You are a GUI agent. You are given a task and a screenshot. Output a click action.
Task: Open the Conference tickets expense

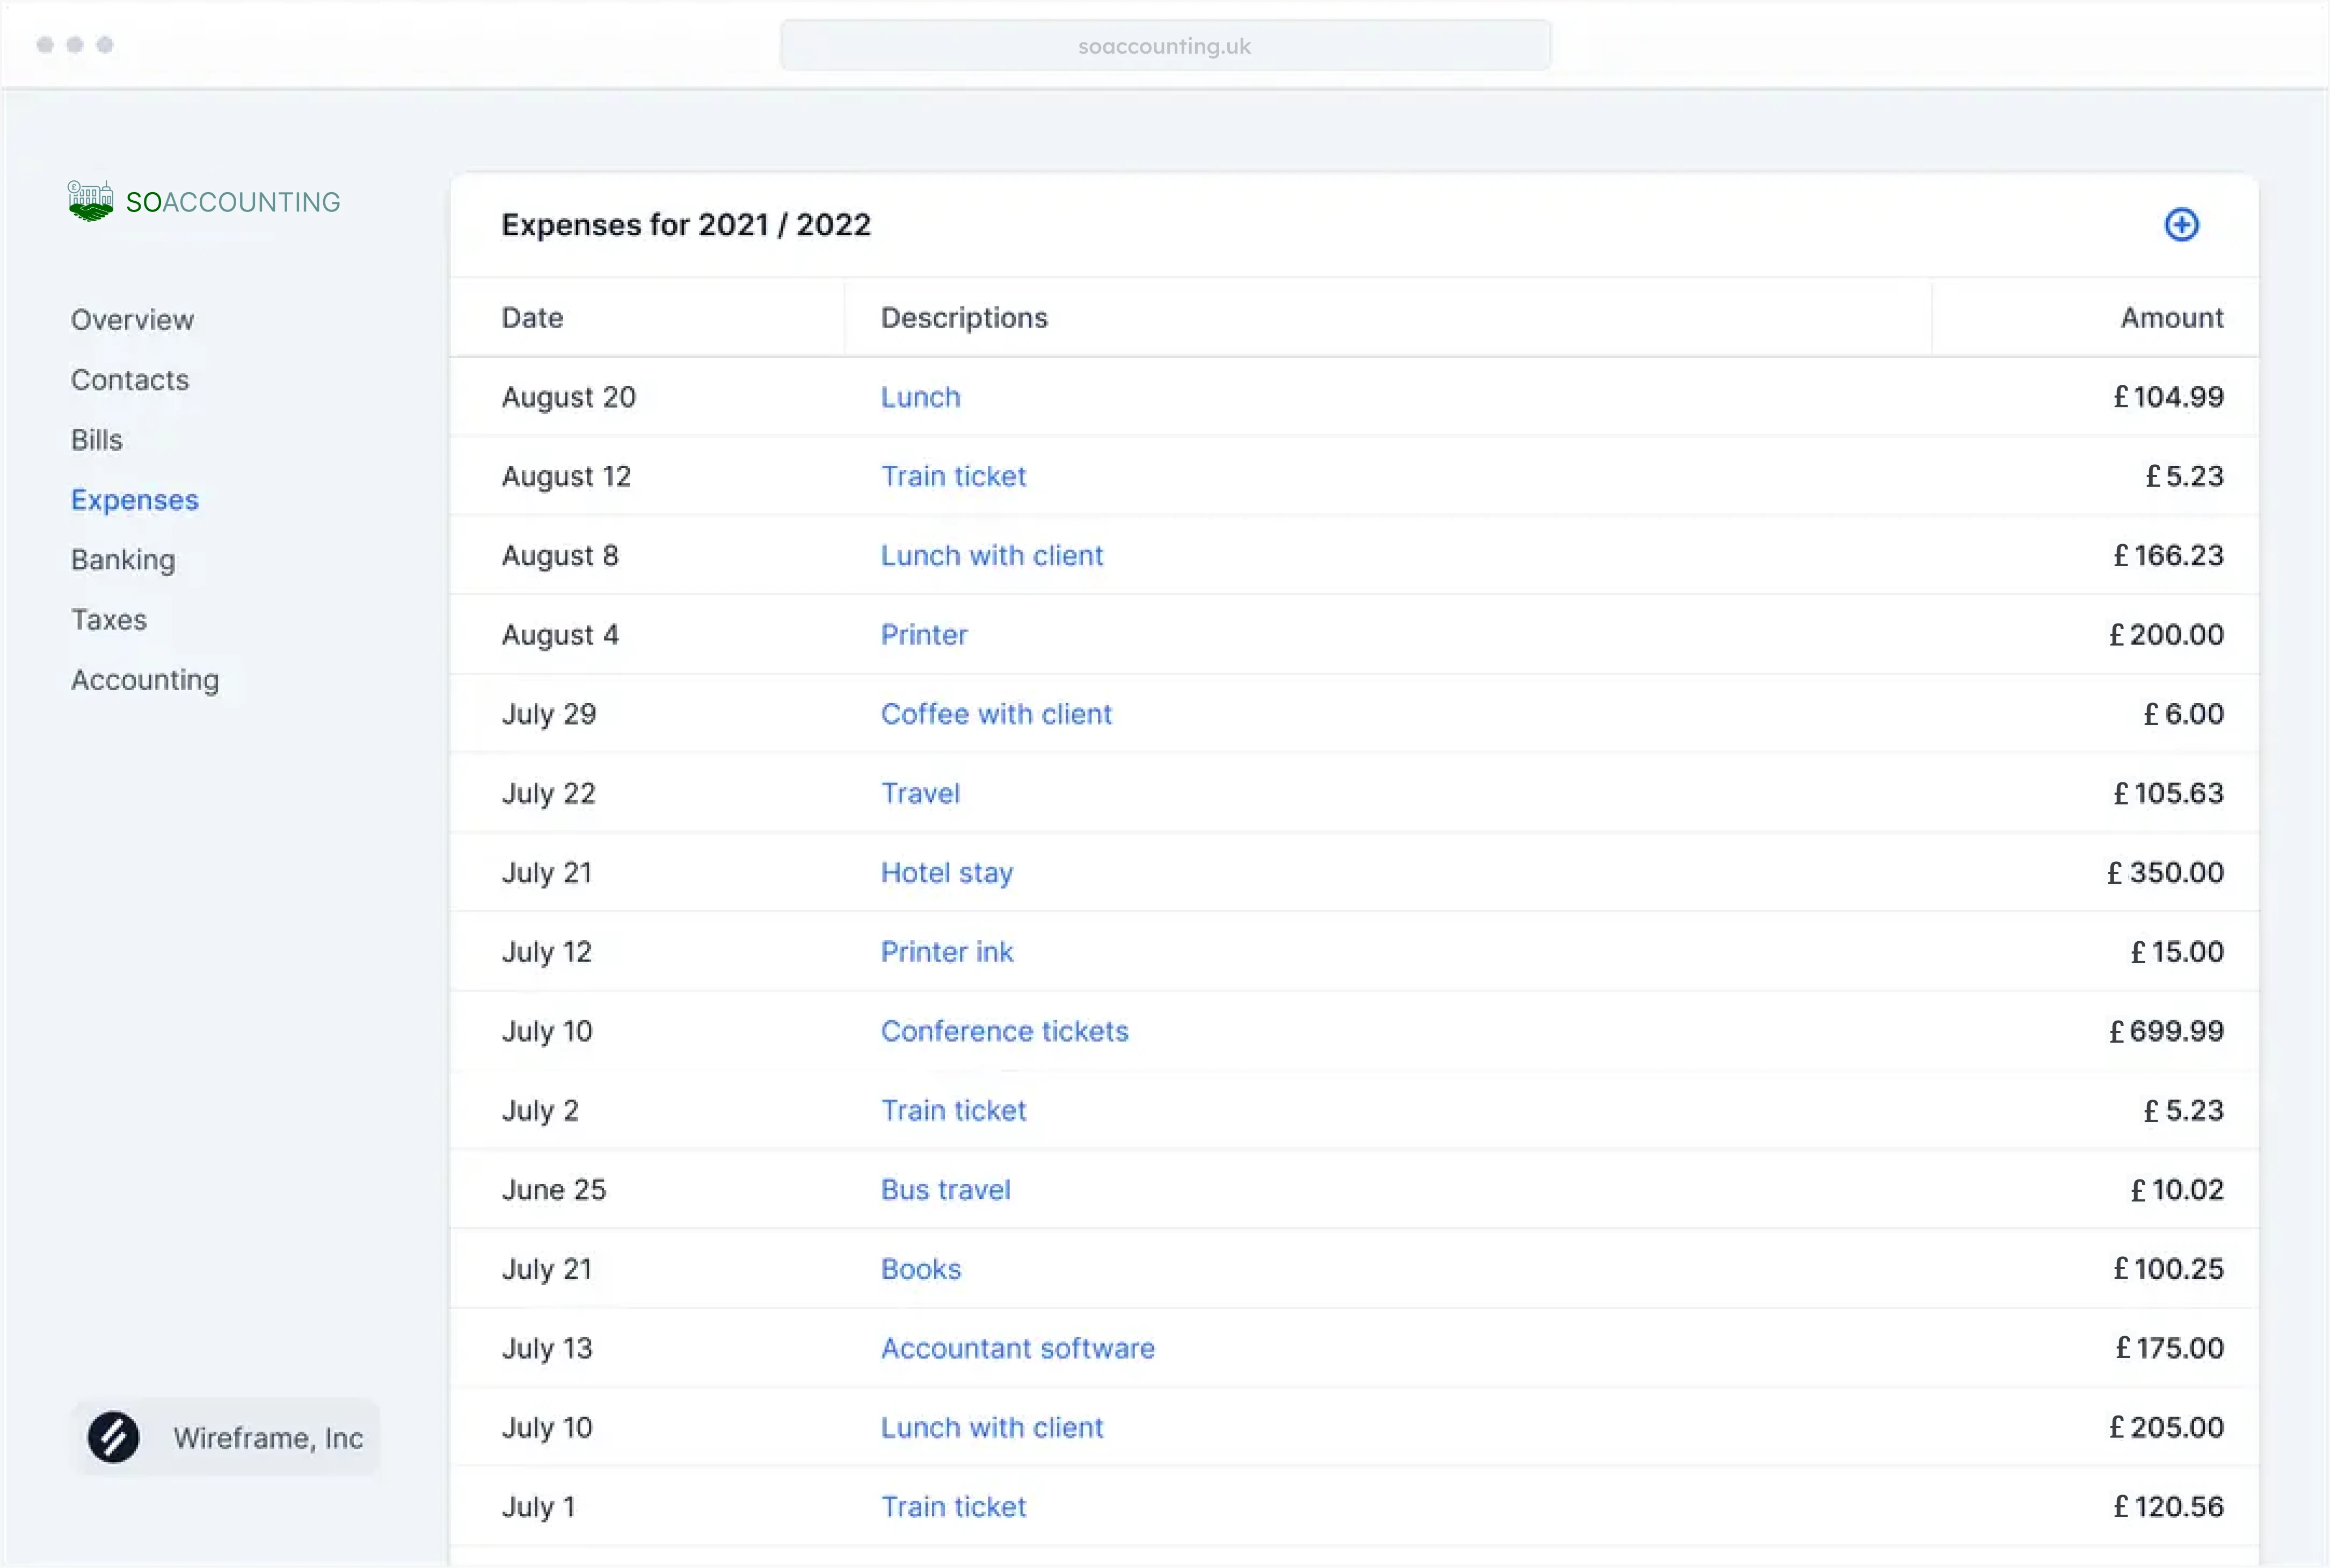[1004, 1031]
